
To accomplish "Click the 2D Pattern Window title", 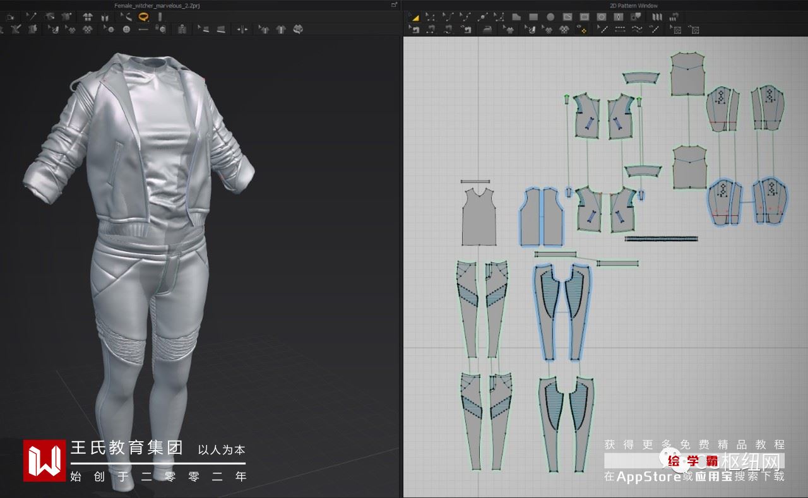I will pos(634,5).
